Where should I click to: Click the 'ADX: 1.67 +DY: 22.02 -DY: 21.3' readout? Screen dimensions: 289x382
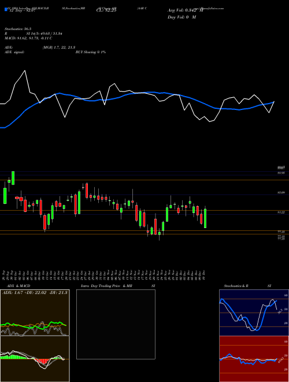35,293
